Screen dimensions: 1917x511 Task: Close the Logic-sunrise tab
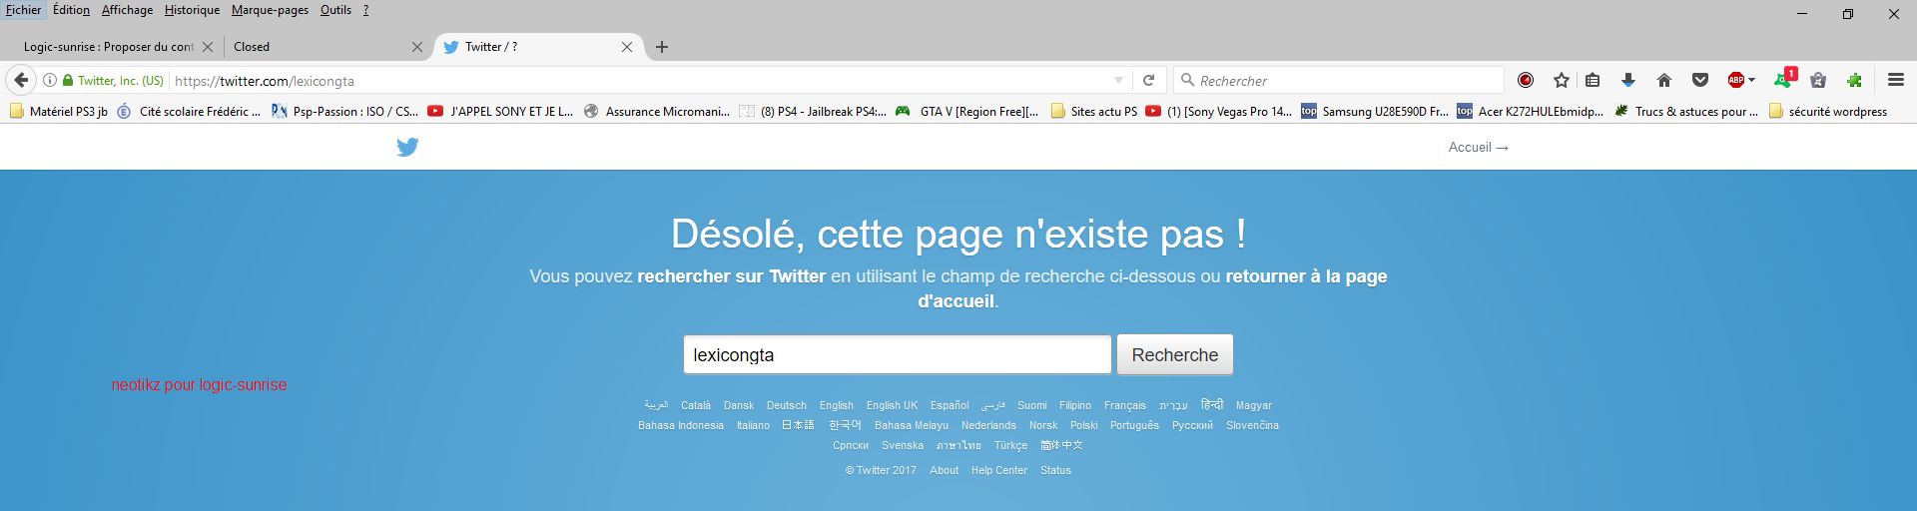208,47
